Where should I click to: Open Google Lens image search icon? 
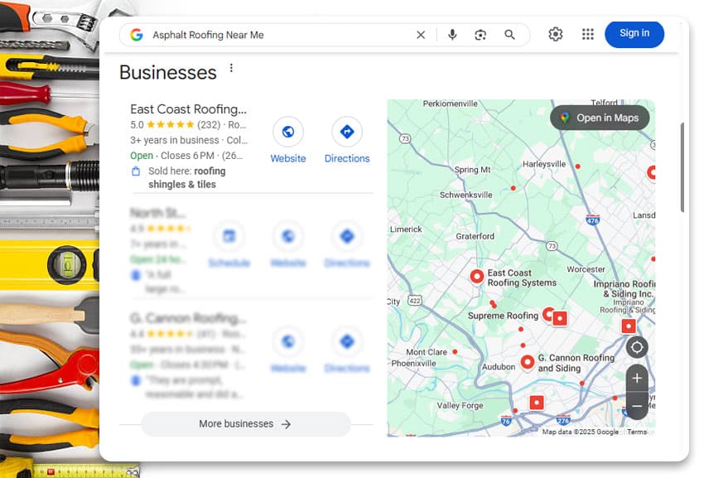tap(480, 35)
